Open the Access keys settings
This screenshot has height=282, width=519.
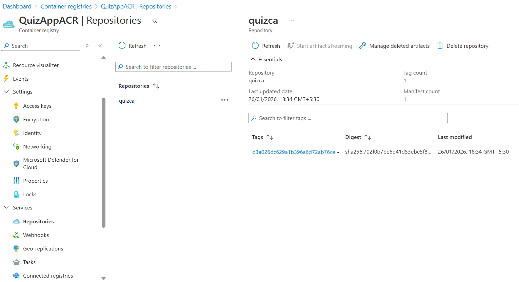pyautogui.click(x=37, y=105)
